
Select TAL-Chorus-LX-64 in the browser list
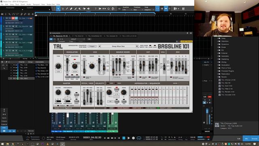tap(228, 80)
